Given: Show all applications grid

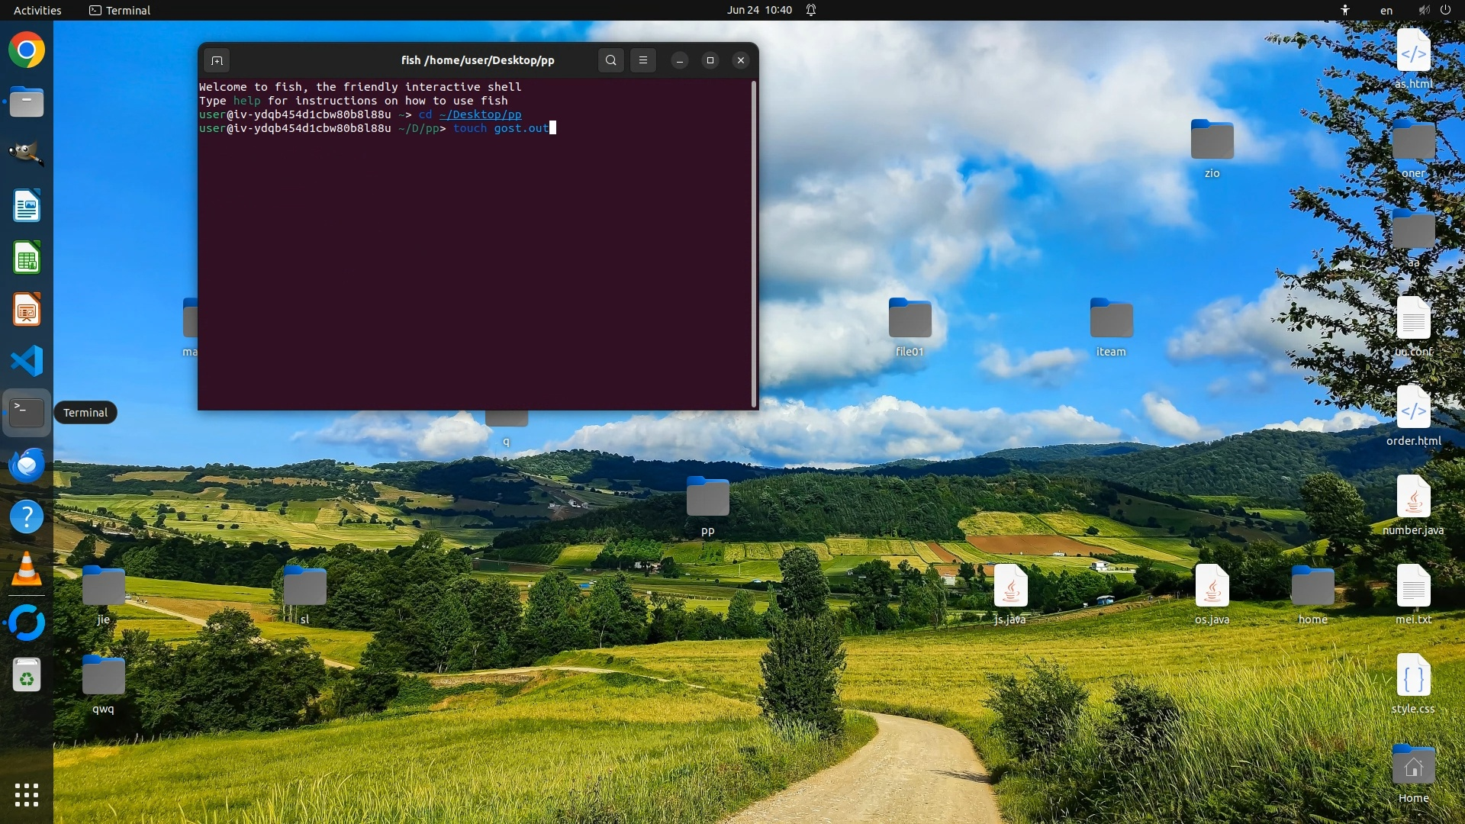Looking at the screenshot, I should pos(27,795).
